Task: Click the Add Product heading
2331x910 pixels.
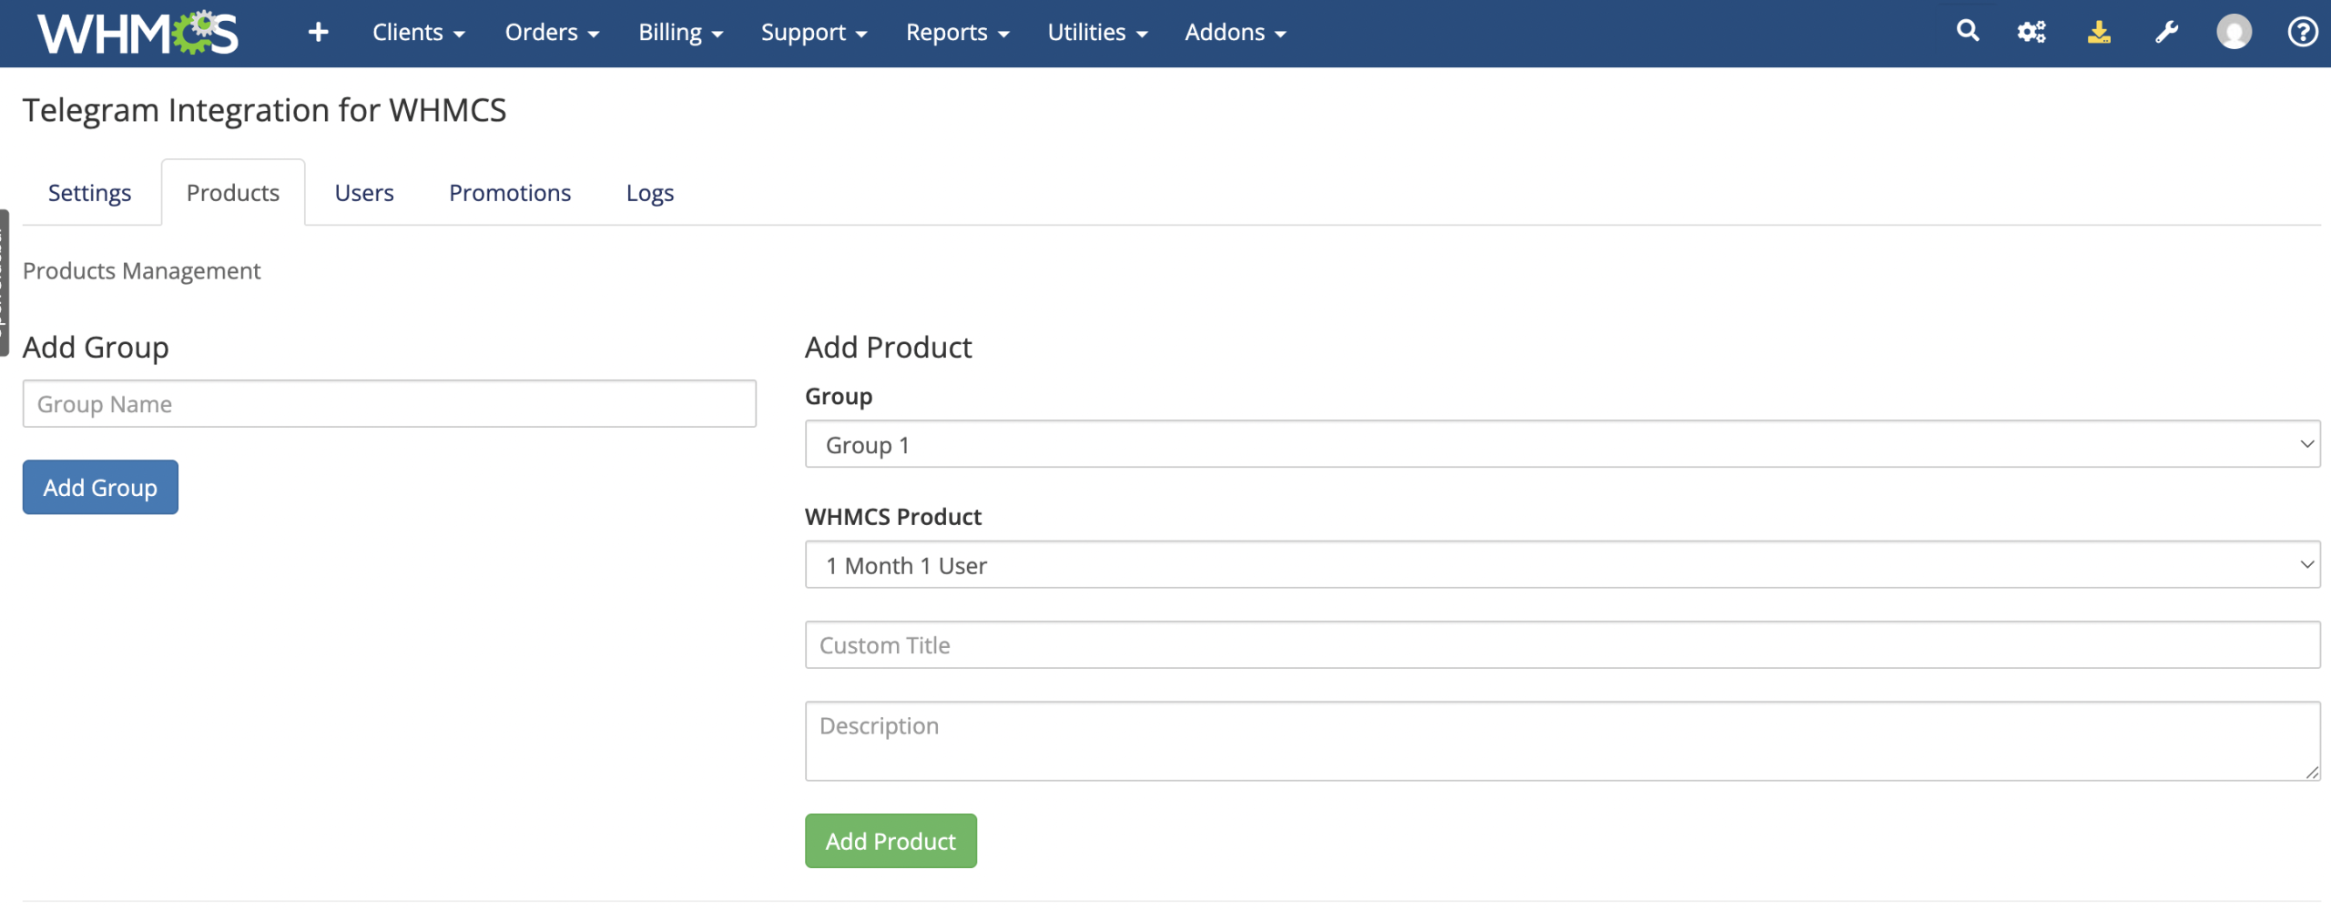Action: (889, 347)
